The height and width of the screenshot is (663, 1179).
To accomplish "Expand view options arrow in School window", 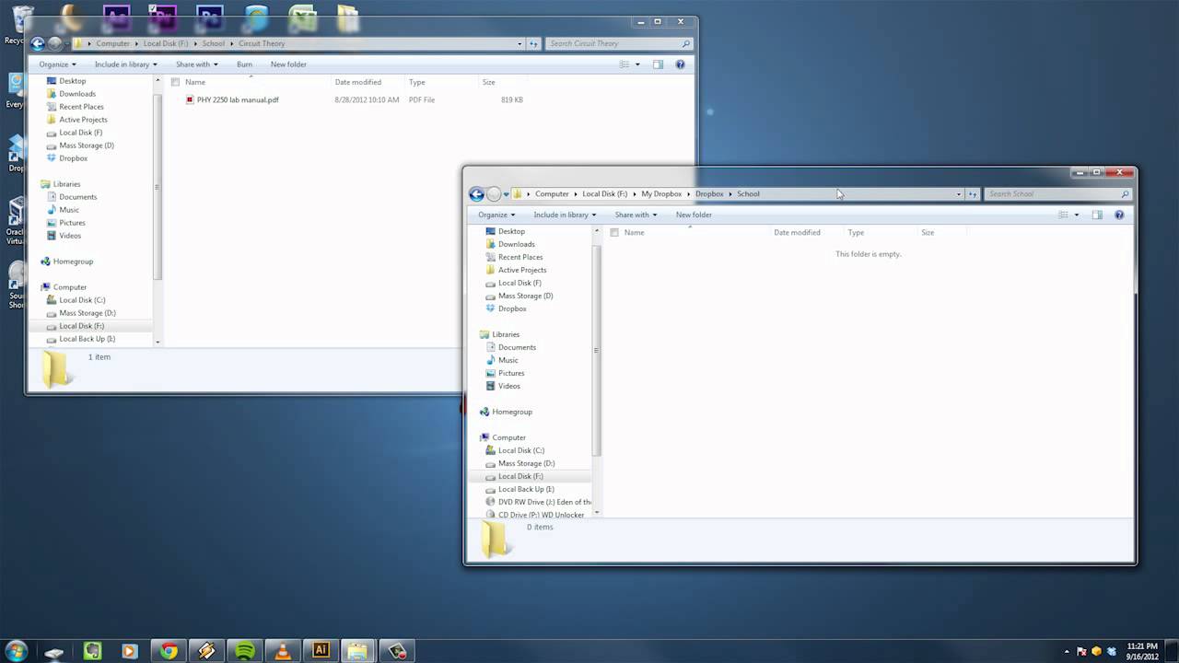I will tap(1077, 215).
